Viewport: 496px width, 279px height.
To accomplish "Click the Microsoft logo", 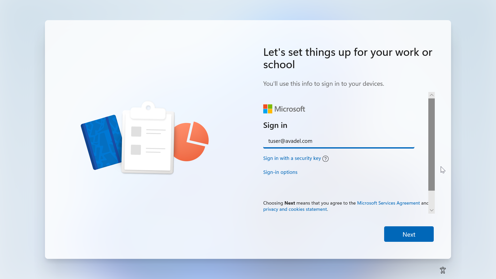I will pyautogui.click(x=284, y=109).
